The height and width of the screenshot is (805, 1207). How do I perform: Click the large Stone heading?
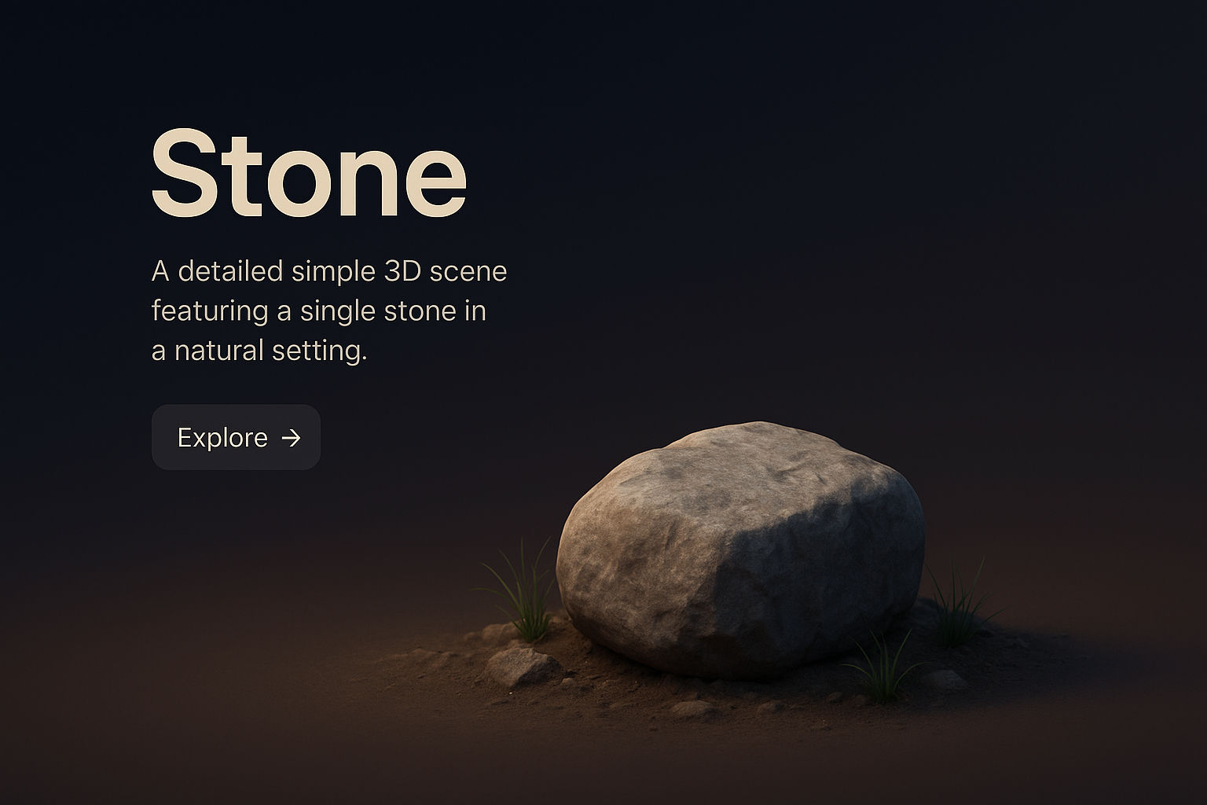(x=309, y=173)
